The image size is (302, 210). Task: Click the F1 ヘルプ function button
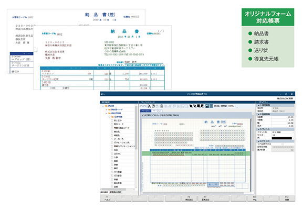click(108, 198)
